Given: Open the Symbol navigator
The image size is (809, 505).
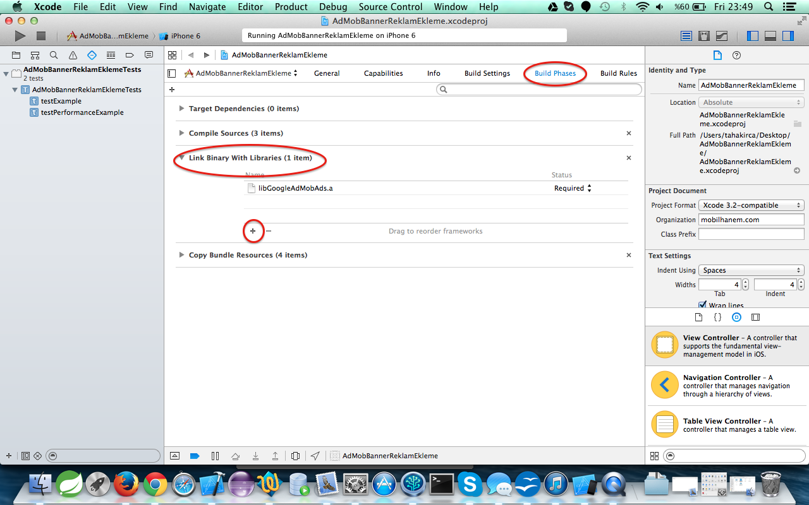Looking at the screenshot, I should coord(35,55).
